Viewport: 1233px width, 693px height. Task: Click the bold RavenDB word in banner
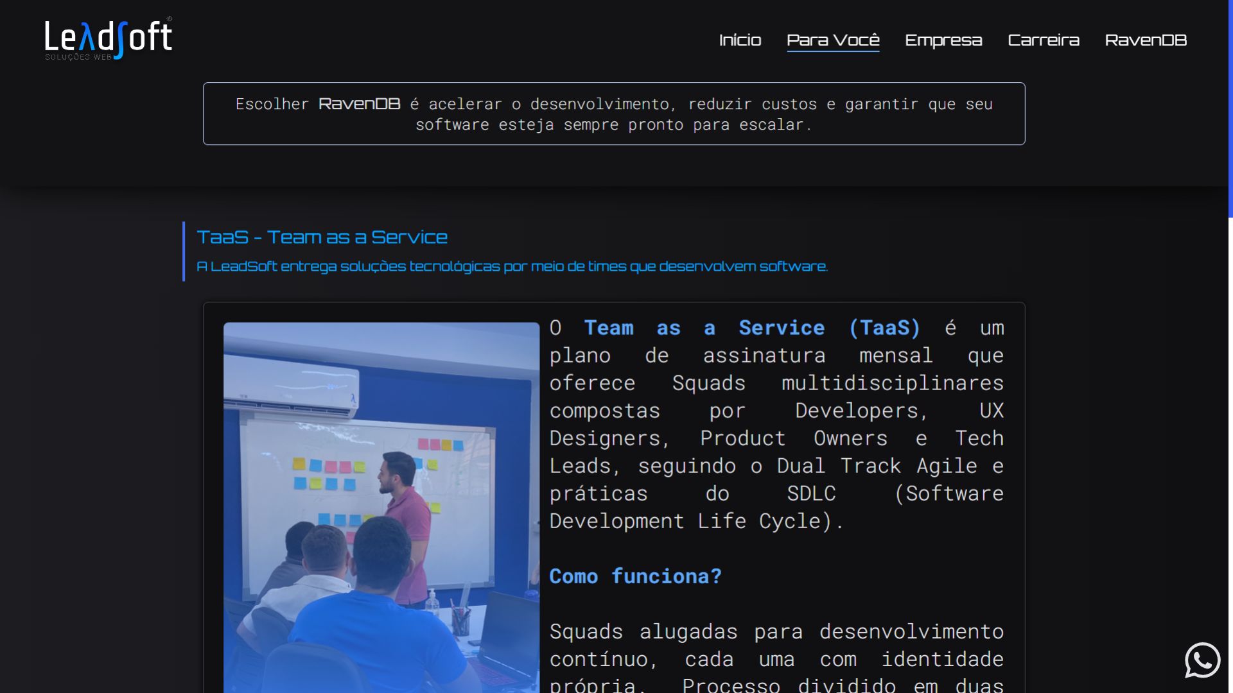pos(359,103)
